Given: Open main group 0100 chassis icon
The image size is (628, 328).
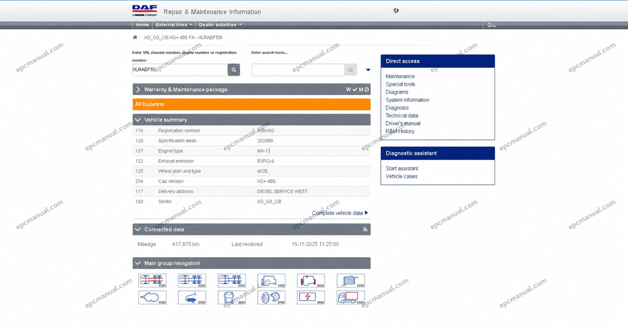Looking at the screenshot, I should (153, 281).
